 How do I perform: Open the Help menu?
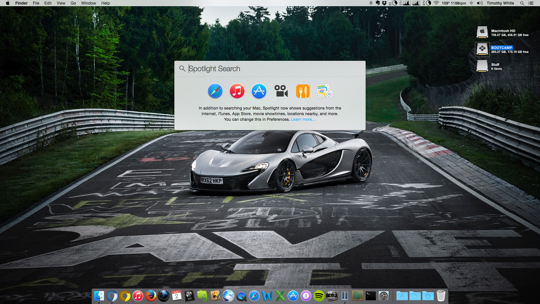point(105,3)
